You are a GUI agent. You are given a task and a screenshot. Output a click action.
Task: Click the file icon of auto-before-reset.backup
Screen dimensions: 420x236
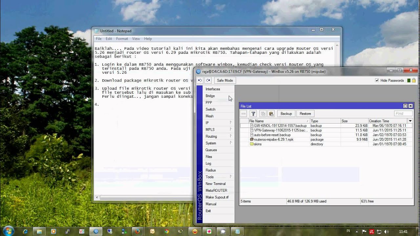click(x=252, y=135)
